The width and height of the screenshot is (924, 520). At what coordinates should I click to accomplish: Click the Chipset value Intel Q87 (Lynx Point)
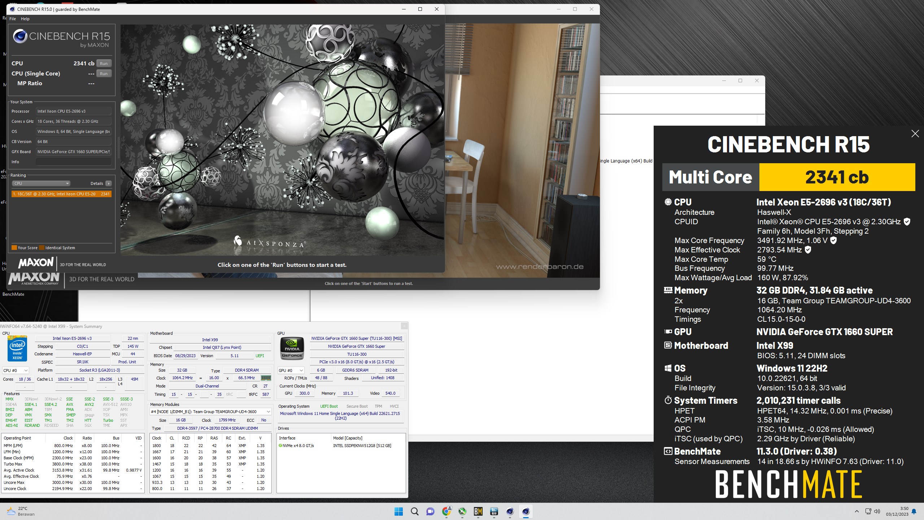(222, 347)
